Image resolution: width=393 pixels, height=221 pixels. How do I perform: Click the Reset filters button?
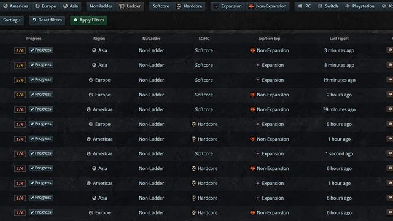click(47, 20)
